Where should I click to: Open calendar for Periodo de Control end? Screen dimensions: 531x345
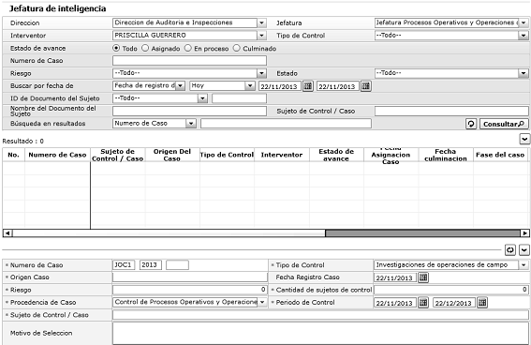(482, 302)
